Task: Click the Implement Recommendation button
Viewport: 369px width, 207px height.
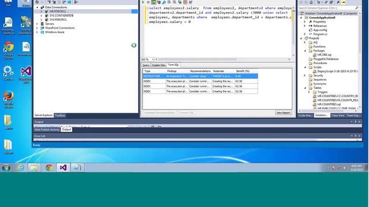Action: (160, 113)
